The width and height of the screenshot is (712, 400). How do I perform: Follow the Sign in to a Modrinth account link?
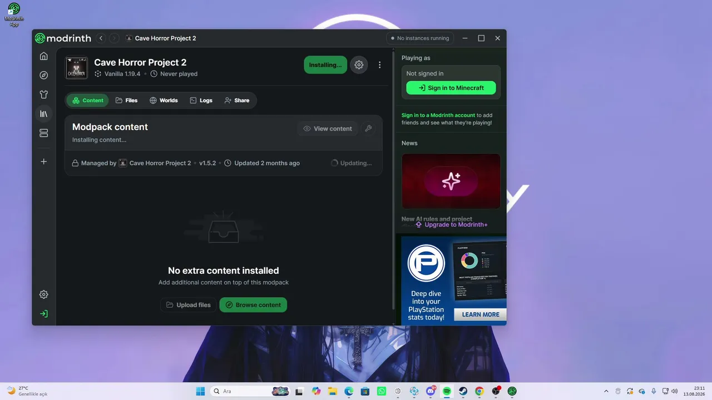438,116
